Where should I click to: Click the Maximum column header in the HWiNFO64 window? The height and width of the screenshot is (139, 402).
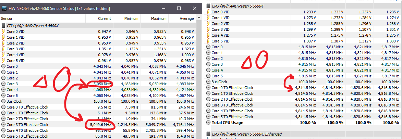(154, 18)
